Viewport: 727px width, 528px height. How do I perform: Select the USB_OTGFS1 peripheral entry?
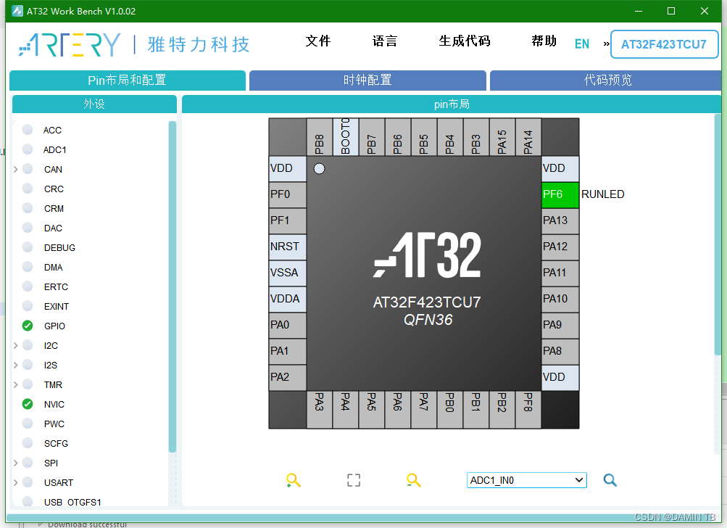[x=72, y=502]
